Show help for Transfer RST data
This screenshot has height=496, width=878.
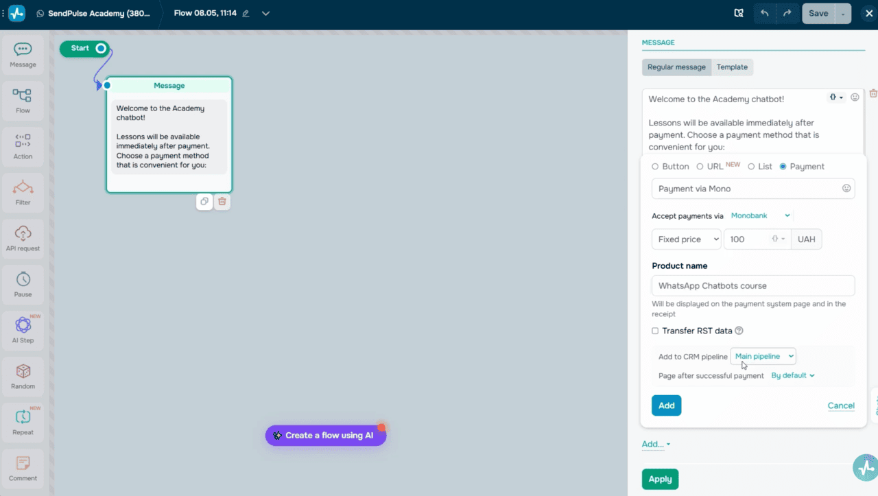pos(739,331)
